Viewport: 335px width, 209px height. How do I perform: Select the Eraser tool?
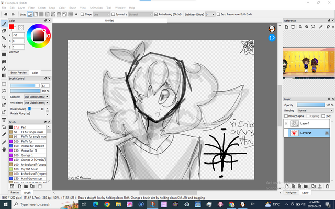tap(4, 31)
